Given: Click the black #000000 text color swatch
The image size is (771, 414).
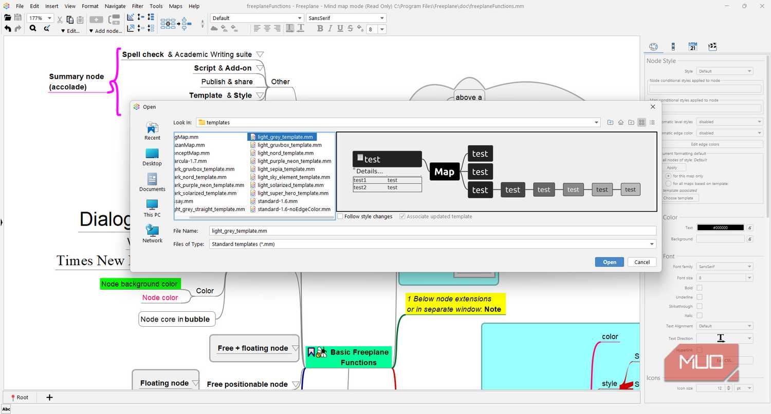Looking at the screenshot, I should [720, 228].
